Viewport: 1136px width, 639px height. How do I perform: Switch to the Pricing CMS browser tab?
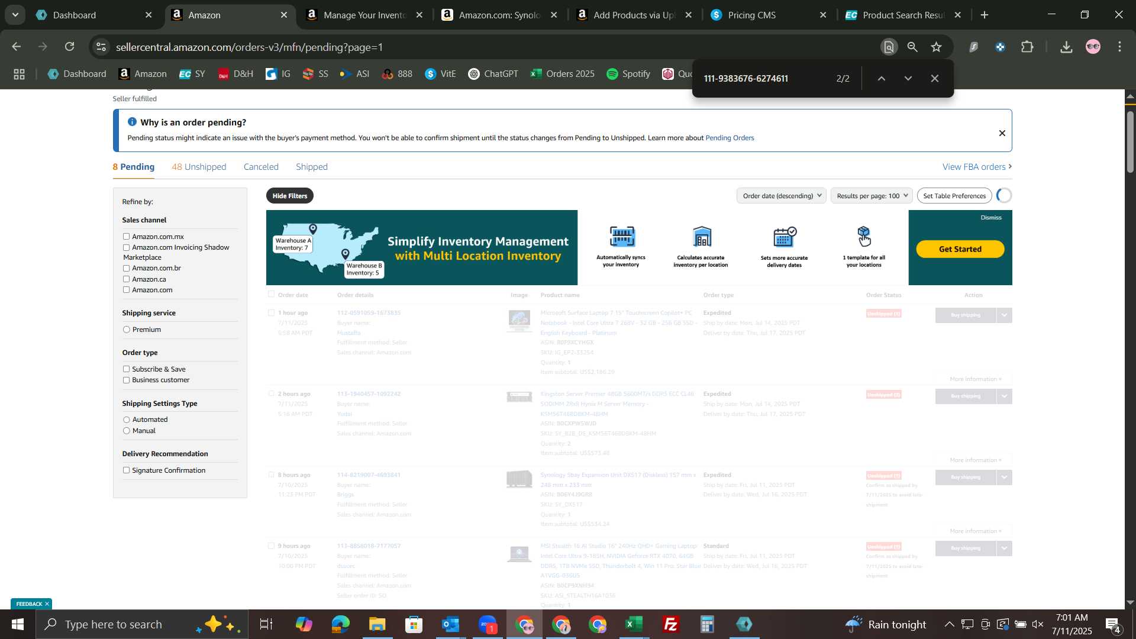pos(768,15)
